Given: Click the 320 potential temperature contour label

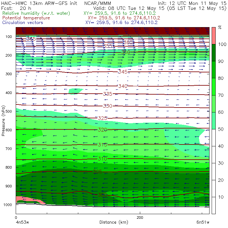Looking at the screenshot, I should (x=103, y=130).
